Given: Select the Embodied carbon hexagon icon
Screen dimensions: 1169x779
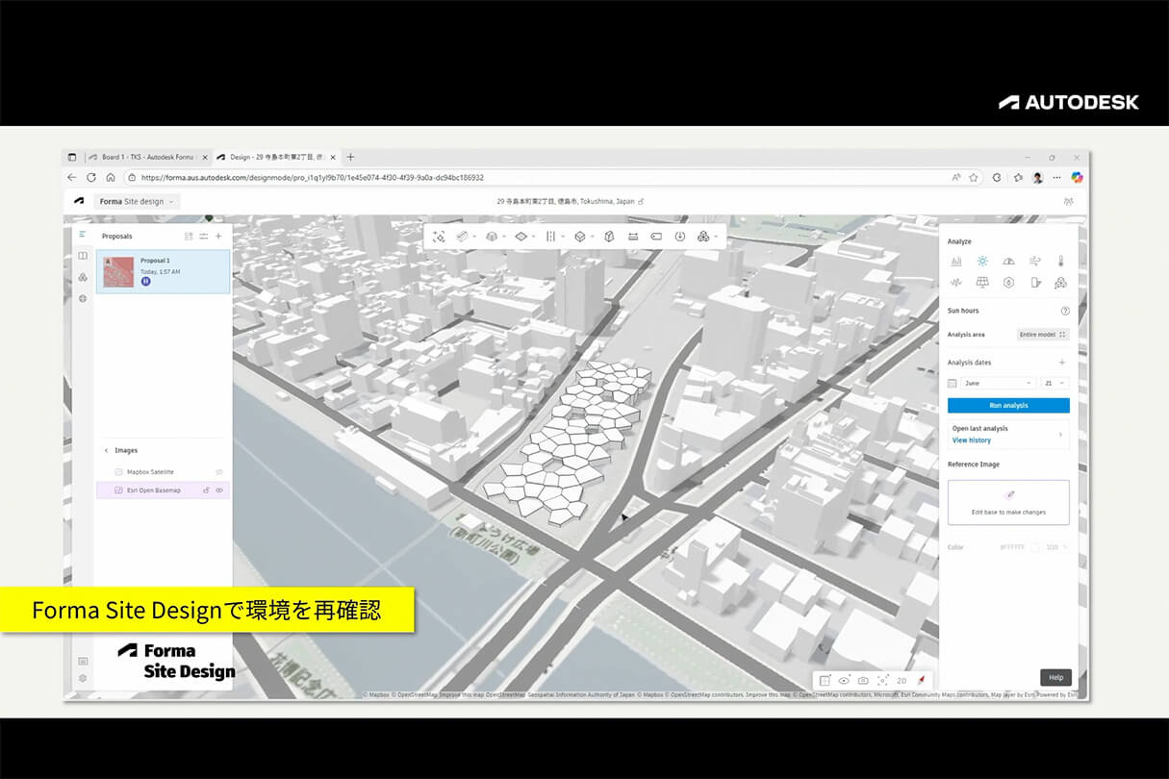Looking at the screenshot, I should point(1008,283).
